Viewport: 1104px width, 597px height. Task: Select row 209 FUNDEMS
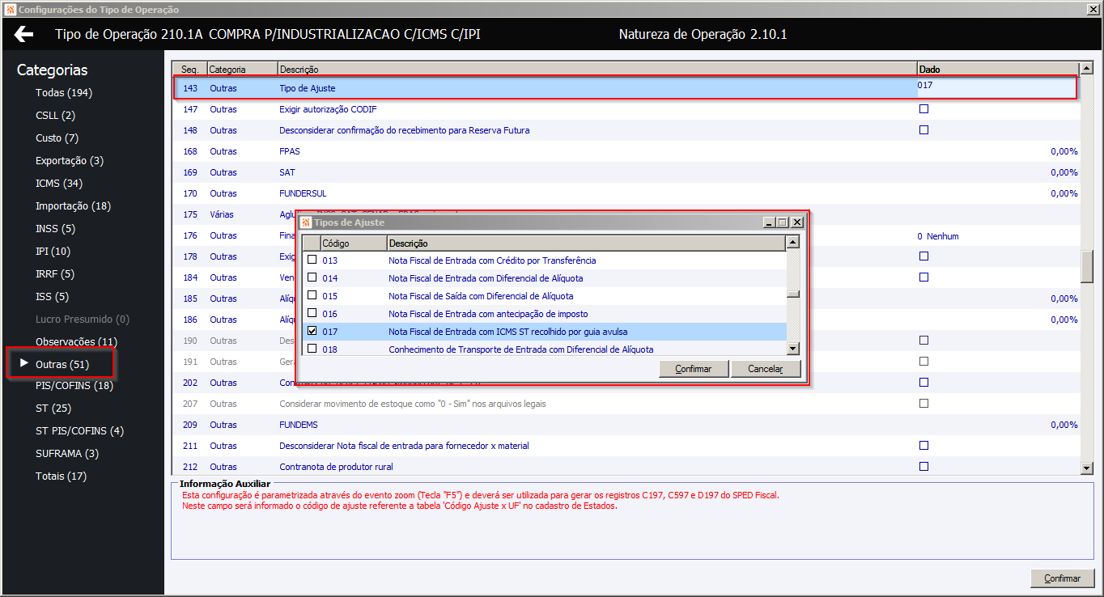(x=626, y=425)
